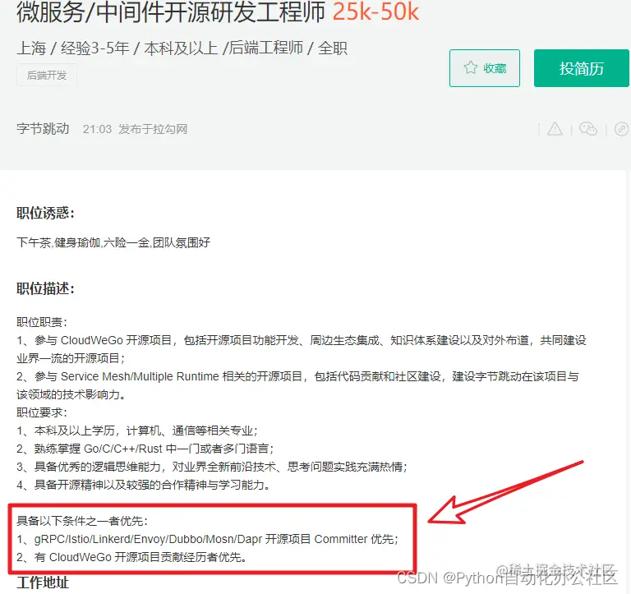631x594 pixels.
Task: Click the job title 微服务/中间件开源研发工程师
Action: click(x=171, y=12)
